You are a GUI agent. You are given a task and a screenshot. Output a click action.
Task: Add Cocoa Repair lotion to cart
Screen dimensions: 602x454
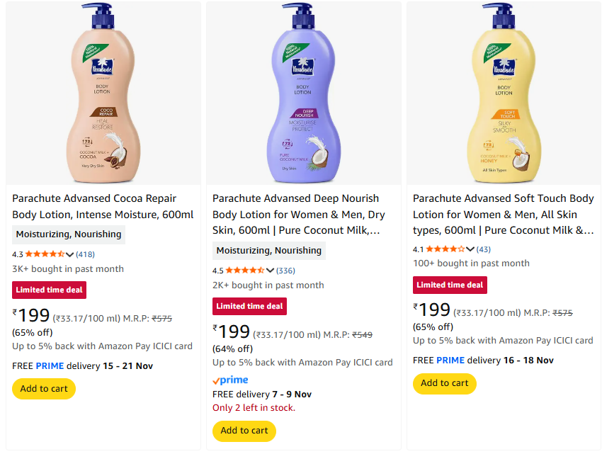pos(44,389)
